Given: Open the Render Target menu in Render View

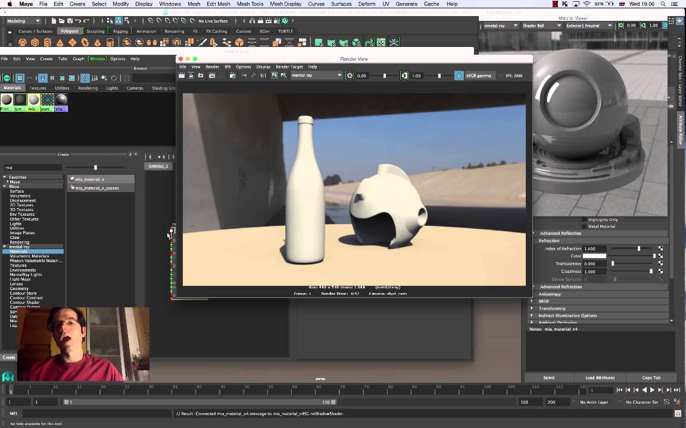Looking at the screenshot, I should click(x=289, y=67).
